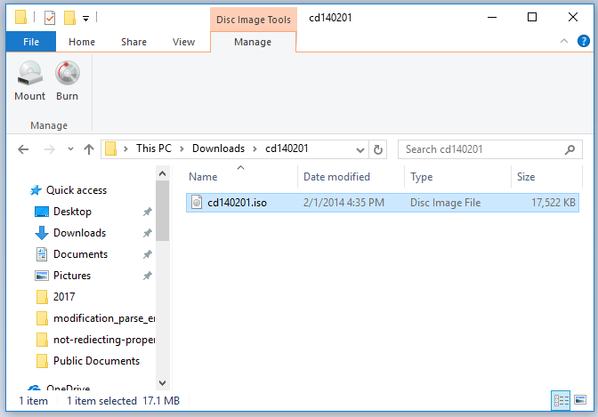The image size is (598, 417).
Task: Click the Disc Image Tools contextual tab
Action: point(254,20)
